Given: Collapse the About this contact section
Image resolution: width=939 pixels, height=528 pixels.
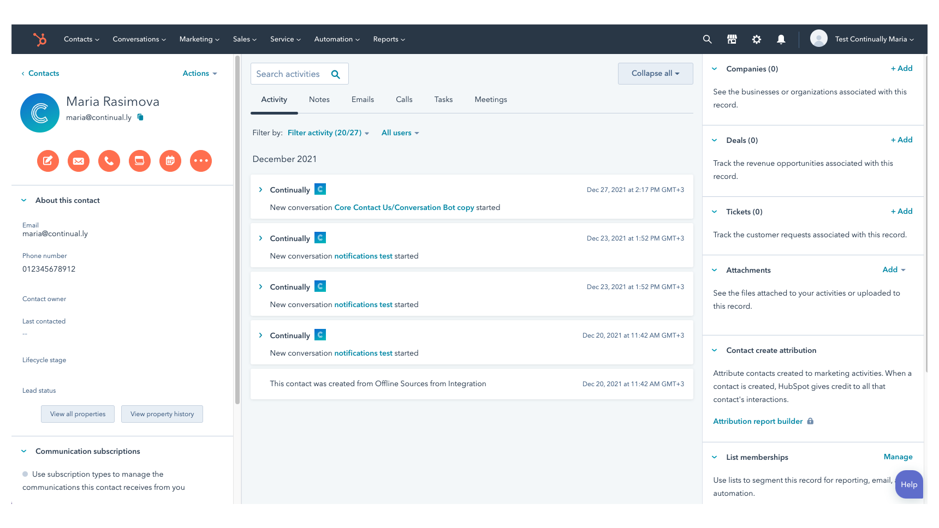Looking at the screenshot, I should [x=24, y=200].
